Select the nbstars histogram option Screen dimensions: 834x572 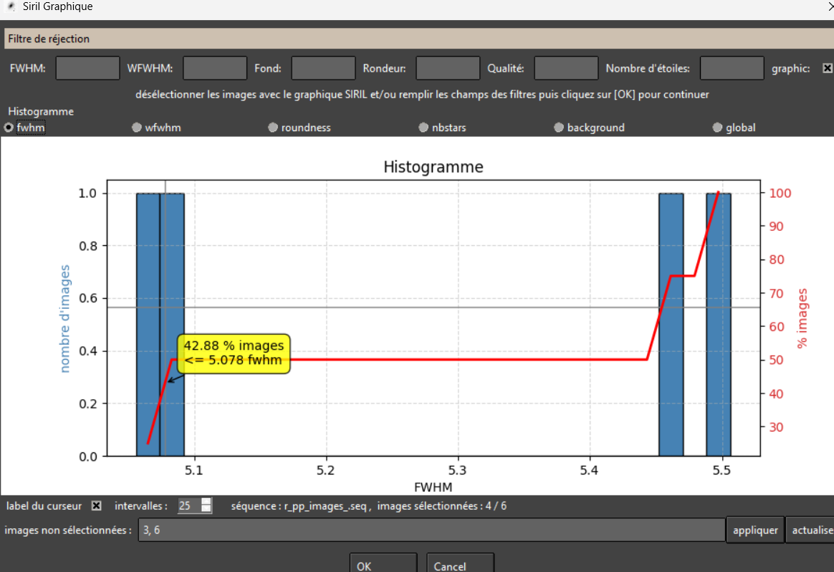coord(423,128)
